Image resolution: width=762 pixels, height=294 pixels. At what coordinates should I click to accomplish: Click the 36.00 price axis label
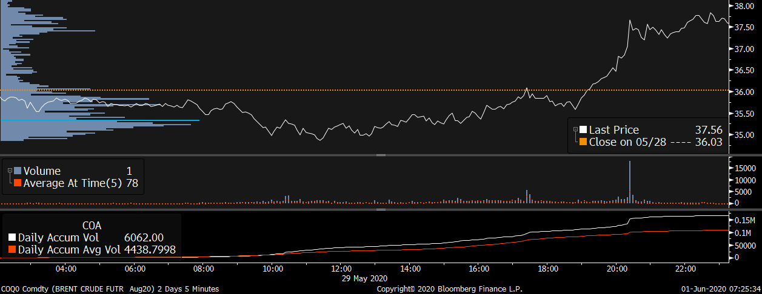(x=743, y=92)
